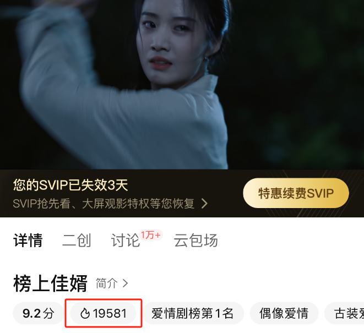
Task: Tap the dark SVIP expiry banner background
Action: 182,193
